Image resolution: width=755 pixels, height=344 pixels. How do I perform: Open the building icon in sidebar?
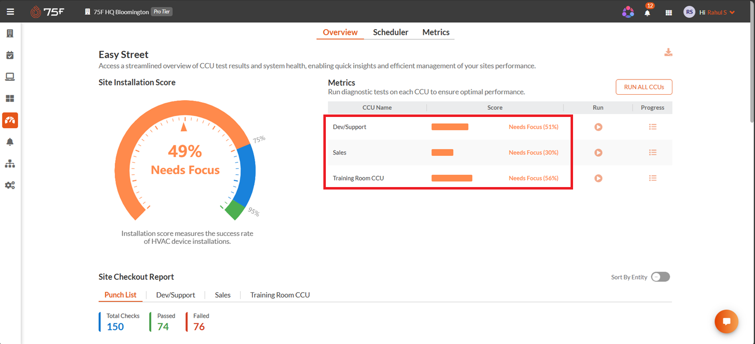point(10,34)
